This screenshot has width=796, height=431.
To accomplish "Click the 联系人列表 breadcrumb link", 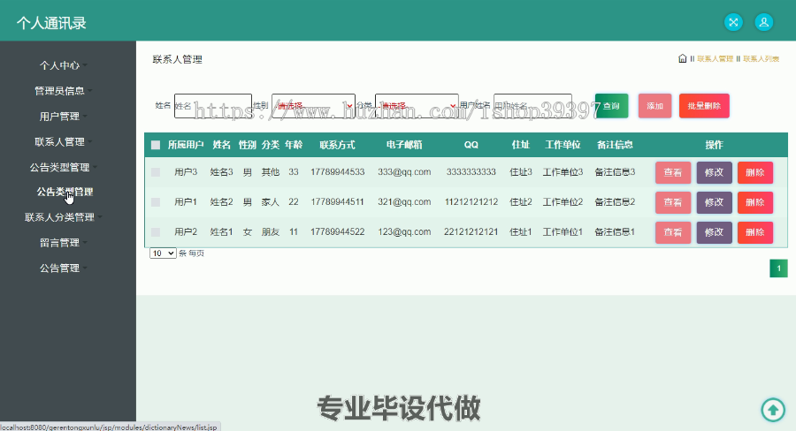I will coord(761,59).
